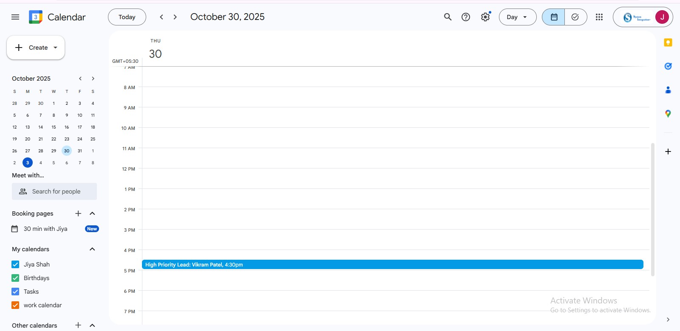Open the High Priority Lead event

click(x=392, y=264)
